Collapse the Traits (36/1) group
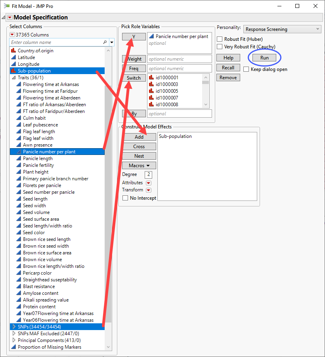 point(13,78)
